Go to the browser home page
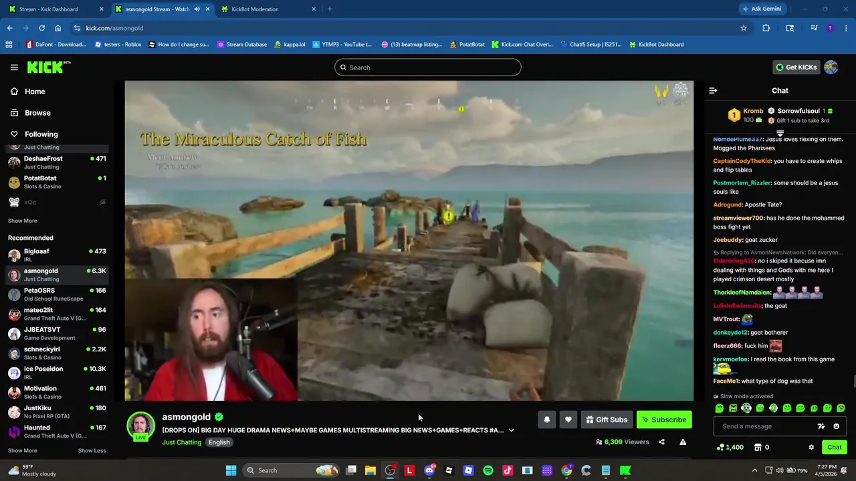The image size is (856, 481). click(x=58, y=28)
